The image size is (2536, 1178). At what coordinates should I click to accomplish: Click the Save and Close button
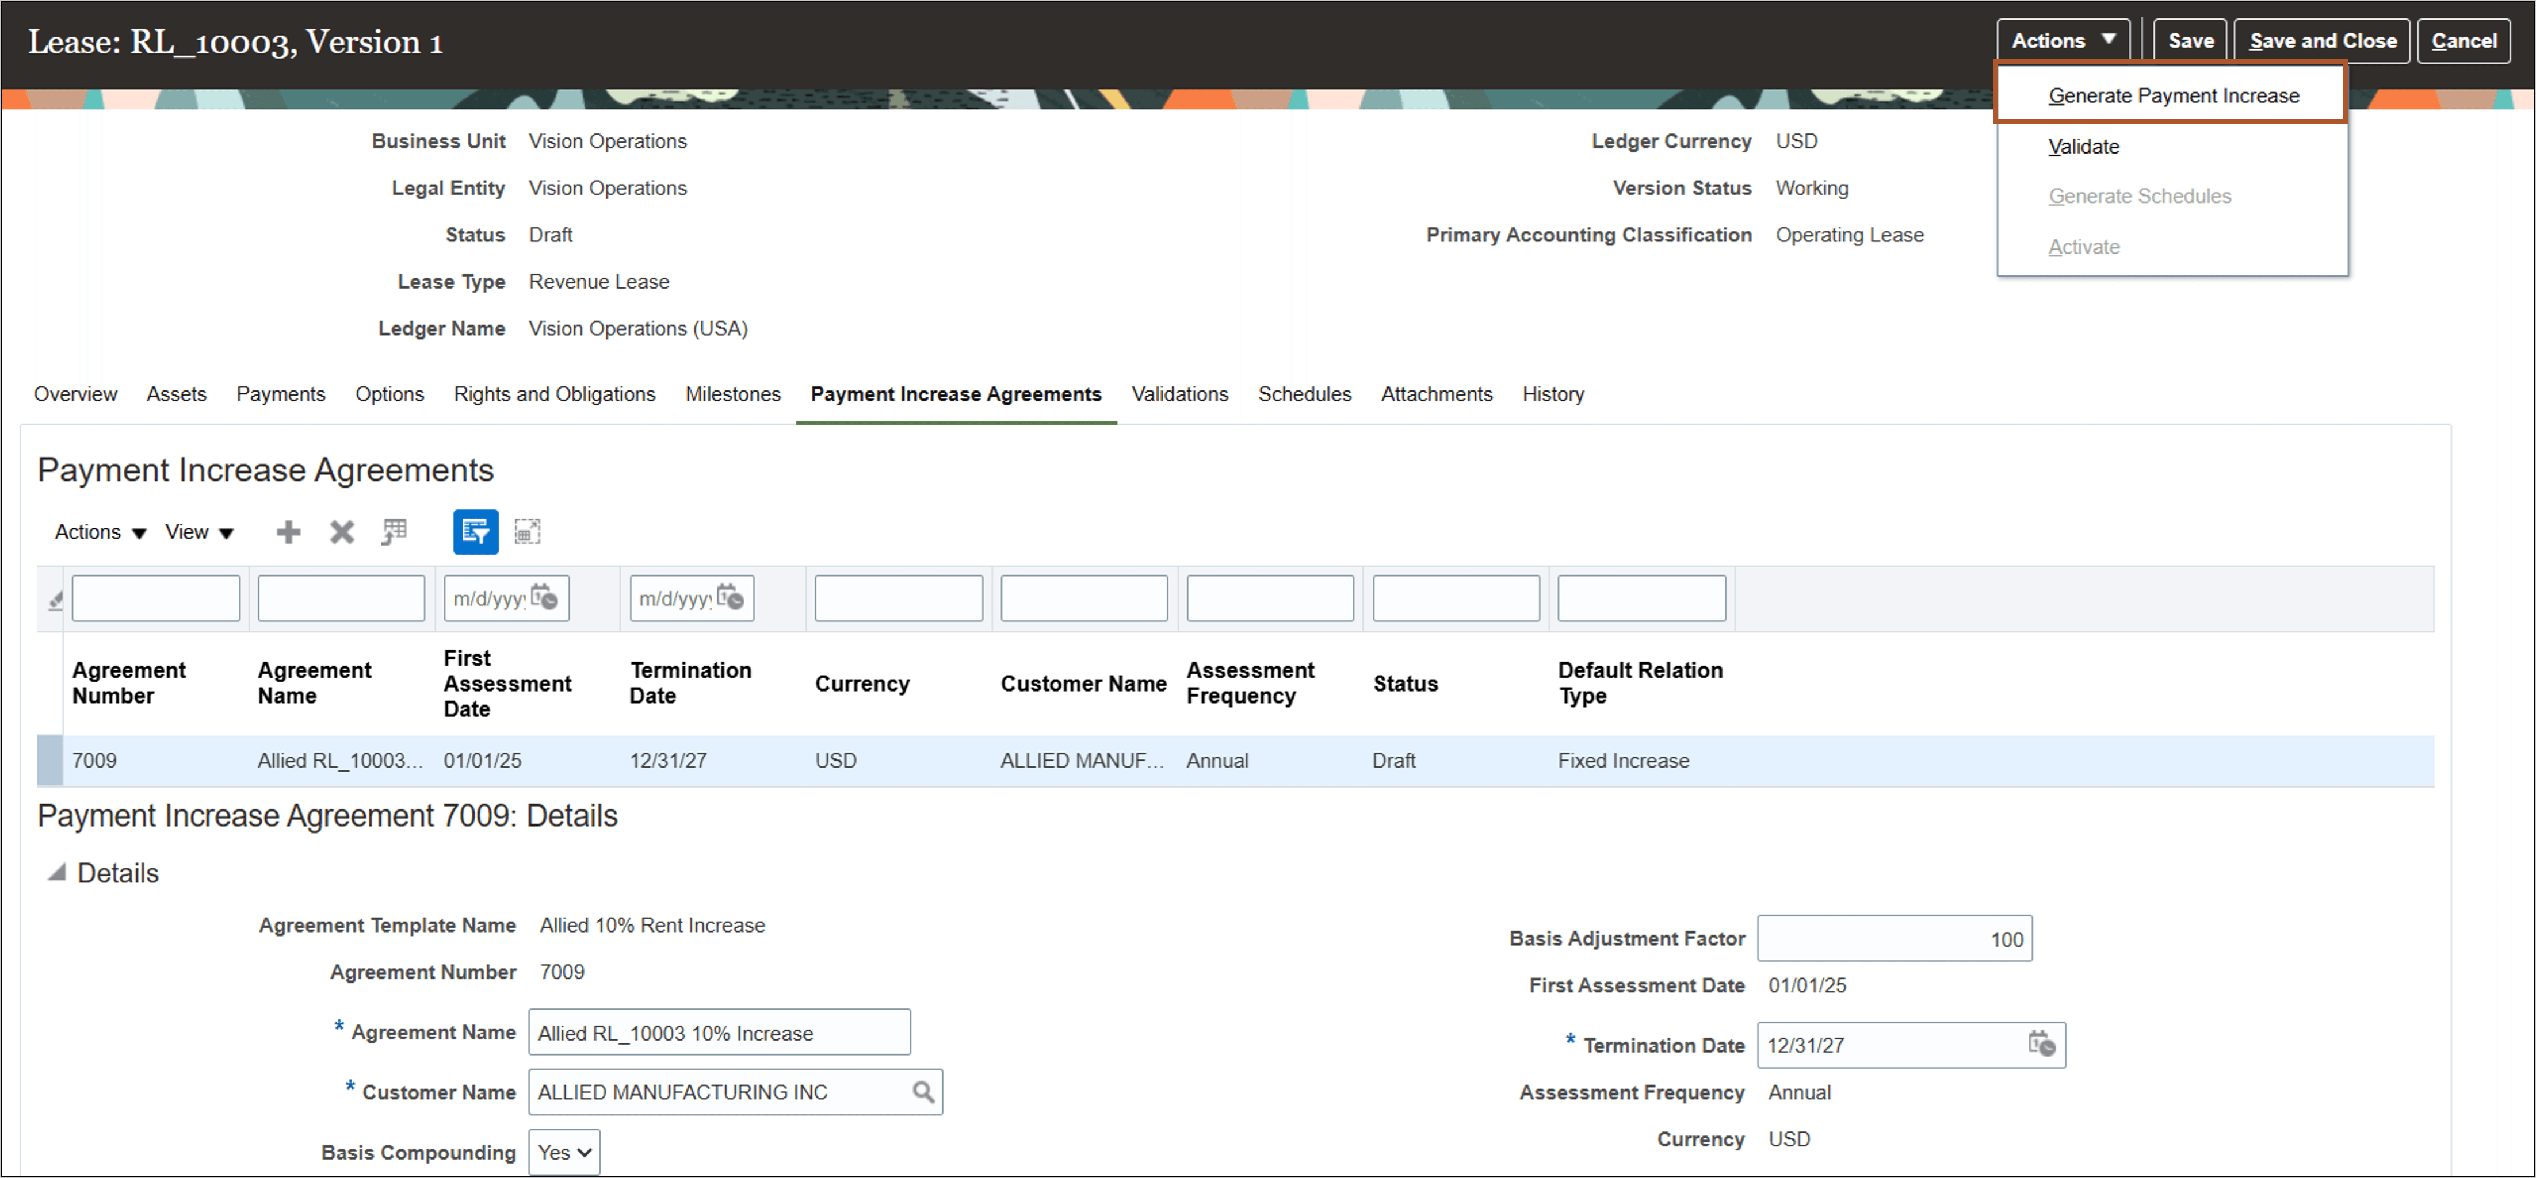point(2320,40)
